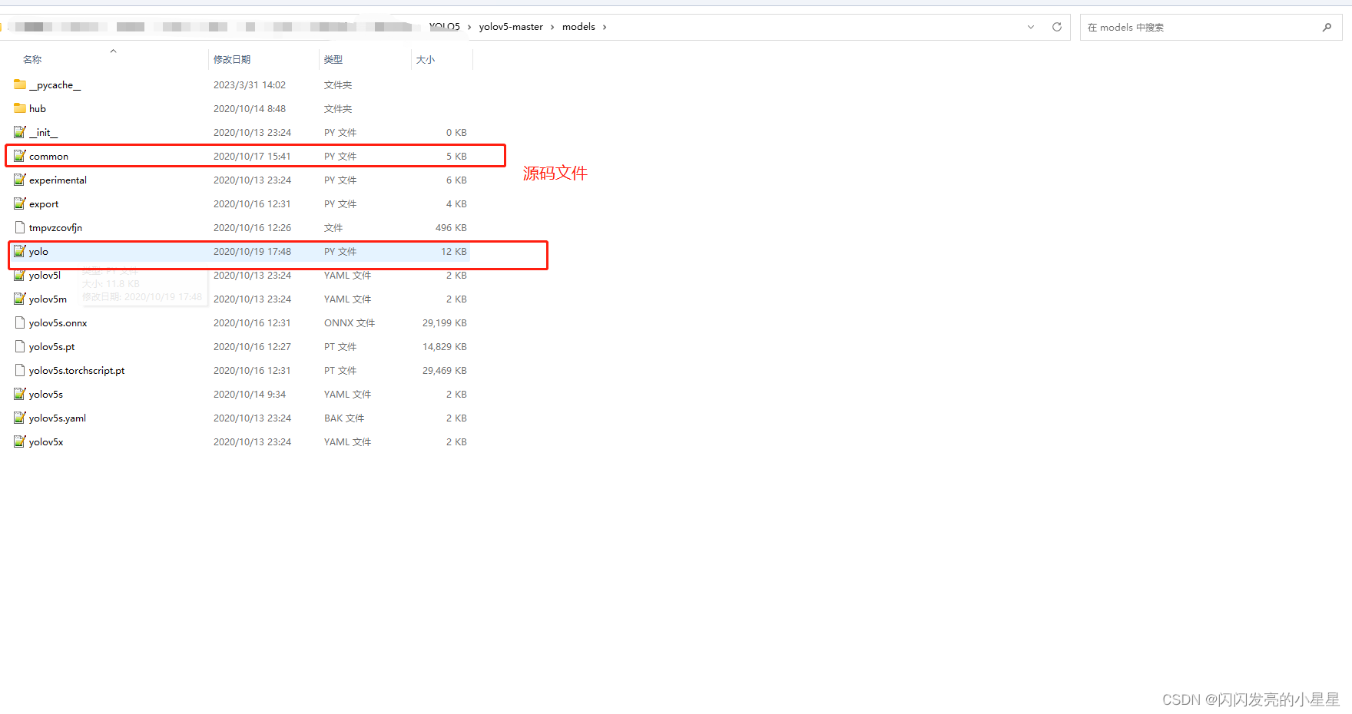Viewport: 1352px width, 714px height.
Task: Select the file name yolov5s.torchscript.pt
Action: coord(77,371)
